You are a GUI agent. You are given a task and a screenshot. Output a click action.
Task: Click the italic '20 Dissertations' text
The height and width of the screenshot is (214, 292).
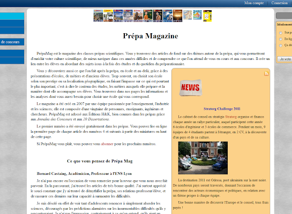96,119
